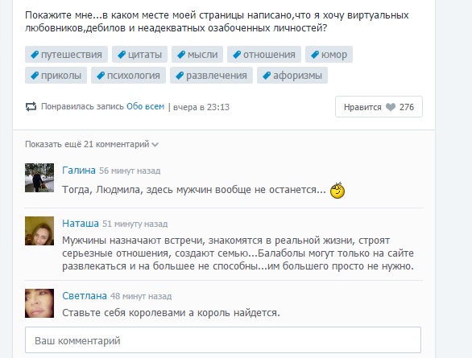Open the психология tag

click(129, 75)
